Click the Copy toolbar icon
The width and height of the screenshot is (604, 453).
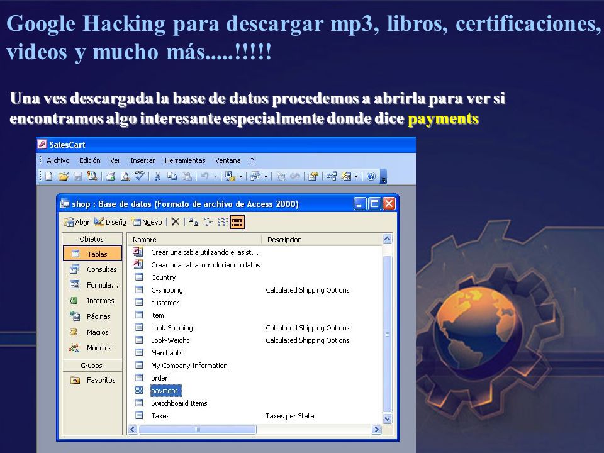coord(172,176)
